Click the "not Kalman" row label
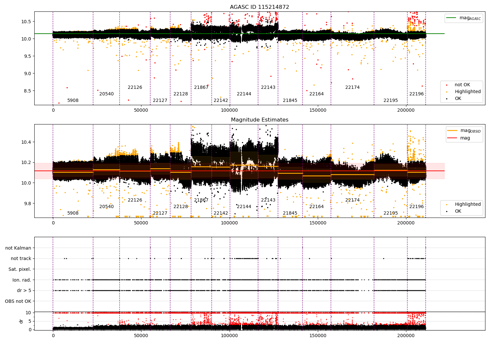490x343 pixels. pos(18,248)
